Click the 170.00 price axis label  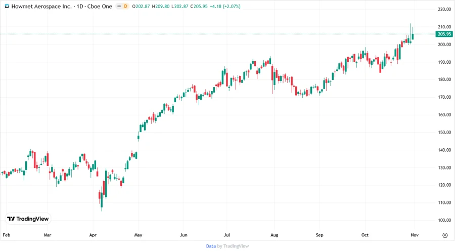[444, 97]
